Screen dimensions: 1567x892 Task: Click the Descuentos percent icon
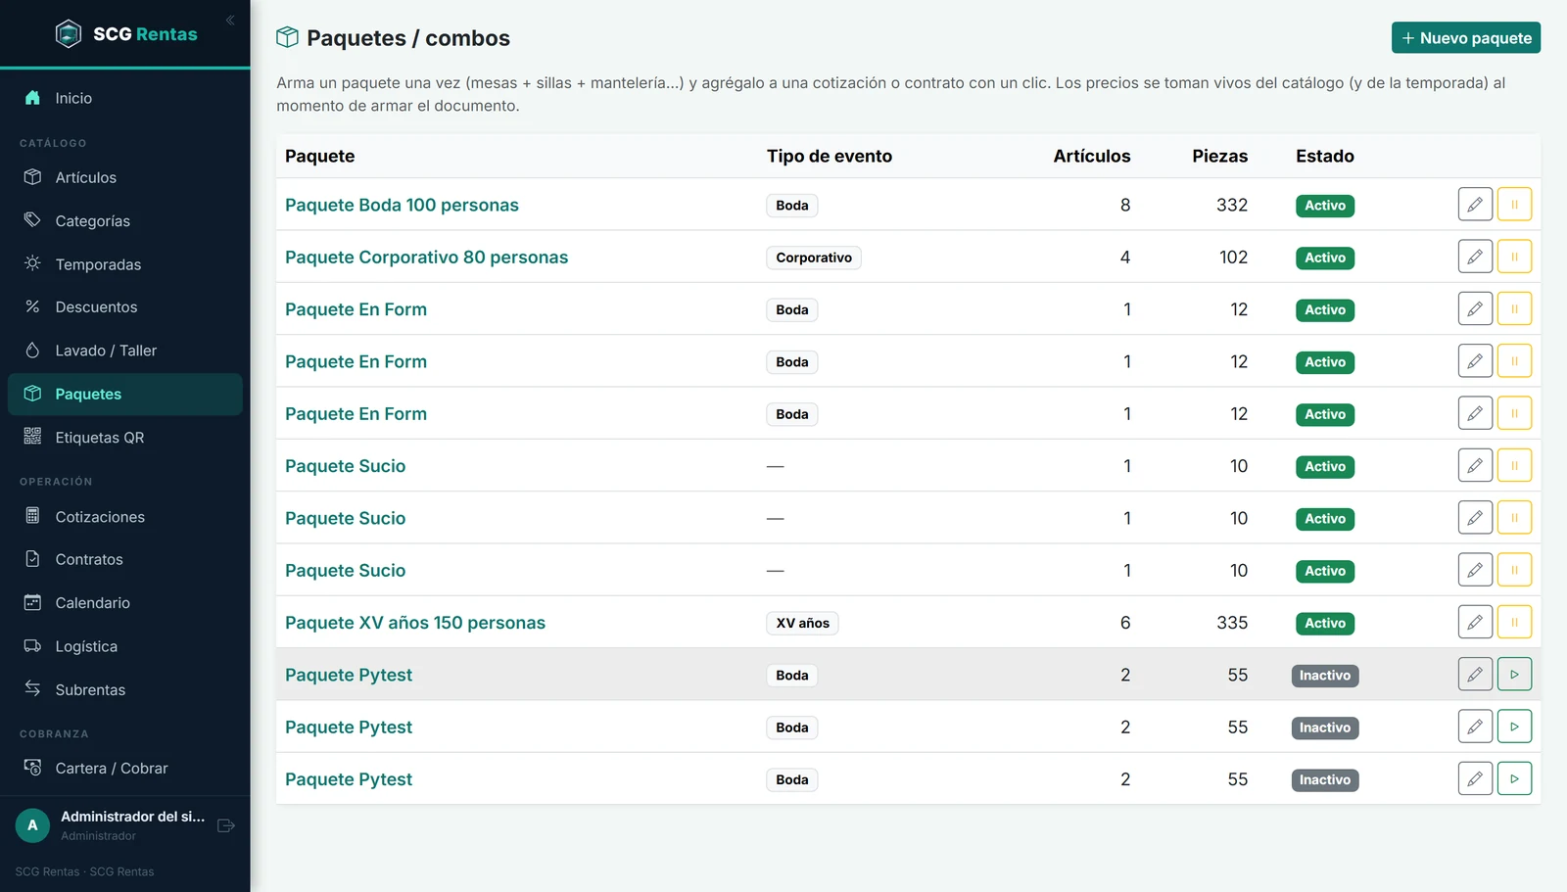point(32,306)
